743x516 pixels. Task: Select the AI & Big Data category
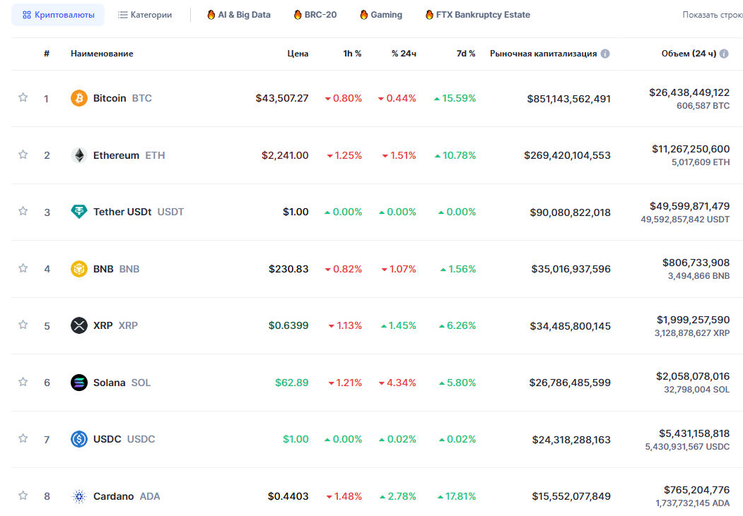239,15
